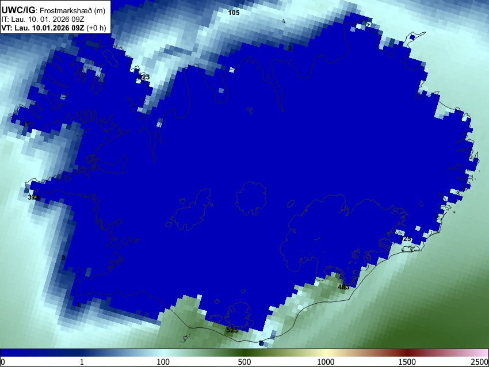This screenshot has height=367, width=489.
Task: Click the station value "483" near the southeast glacier
Action: click(x=343, y=287)
